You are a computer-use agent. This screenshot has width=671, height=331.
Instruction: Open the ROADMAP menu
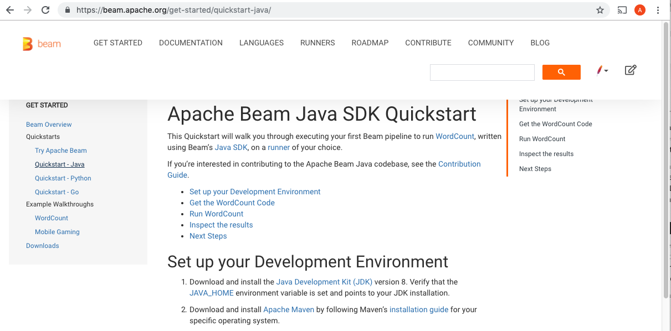click(370, 43)
